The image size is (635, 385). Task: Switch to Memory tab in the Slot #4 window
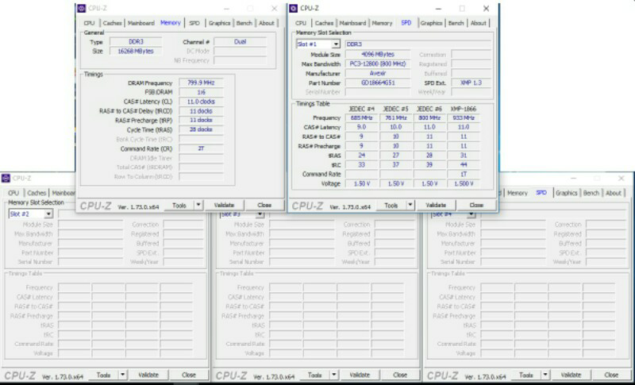pyautogui.click(x=518, y=193)
